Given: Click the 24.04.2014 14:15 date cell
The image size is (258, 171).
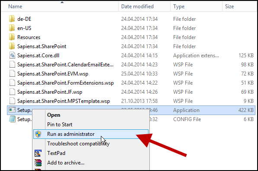Looking at the screenshot, I should [x=139, y=56].
